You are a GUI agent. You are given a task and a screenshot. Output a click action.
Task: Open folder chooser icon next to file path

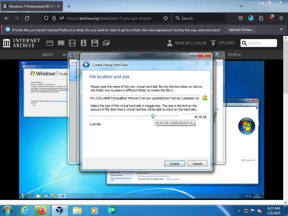pyautogui.click(x=205, y=98)
